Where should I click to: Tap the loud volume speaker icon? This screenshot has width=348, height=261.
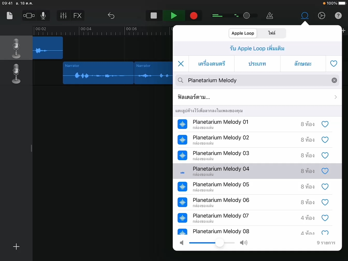point(243,243)
